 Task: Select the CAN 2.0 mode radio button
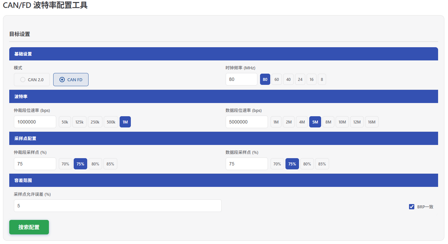23,80
